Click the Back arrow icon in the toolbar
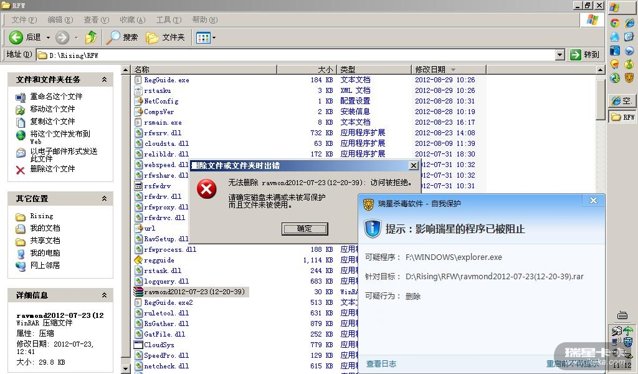The image size is (638, 374). coord(16,37)
